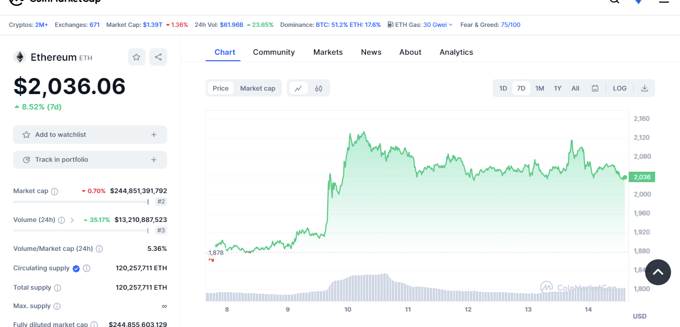Click the Add to watchlist button

(x=90, y=135)
